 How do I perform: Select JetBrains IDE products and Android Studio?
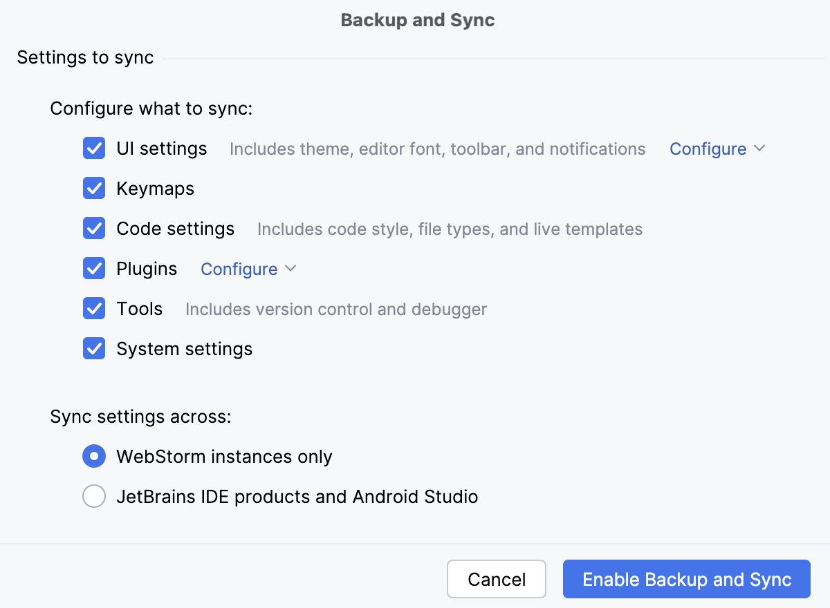(x=93, y=496)
